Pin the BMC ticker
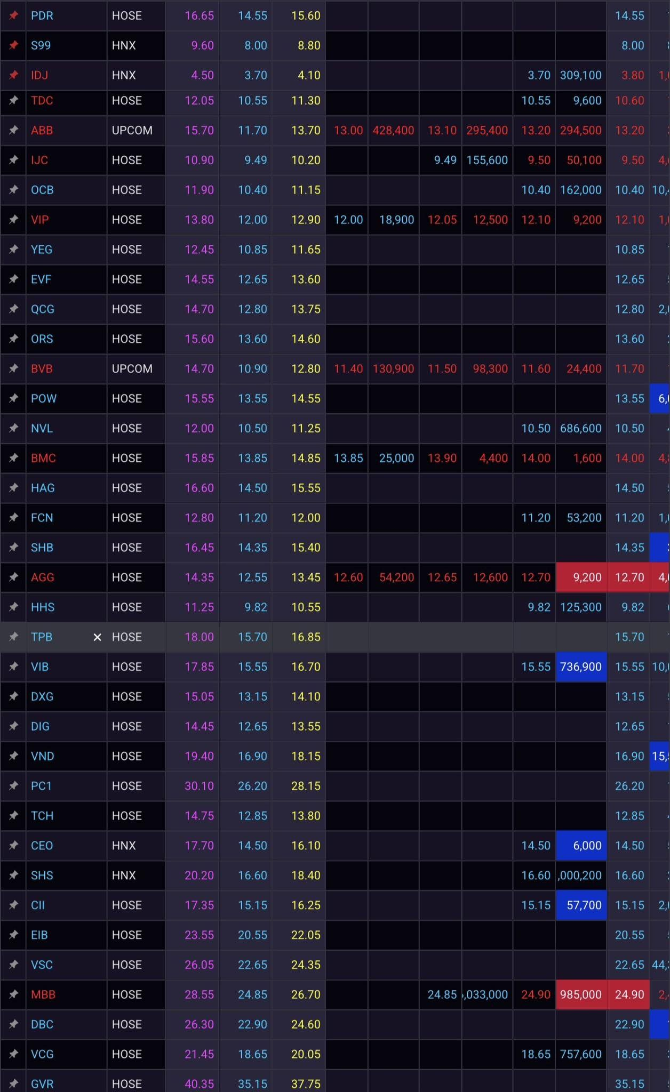 click(13, 459)
